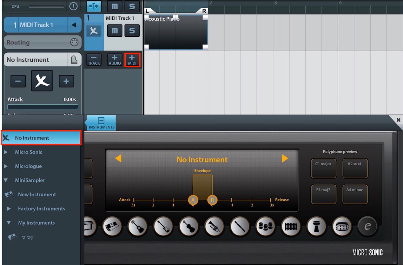The width and height of the screenshot is (403, 265).
Task: Choose the acoustic guitar category icon
Action: tap(137, 226)
